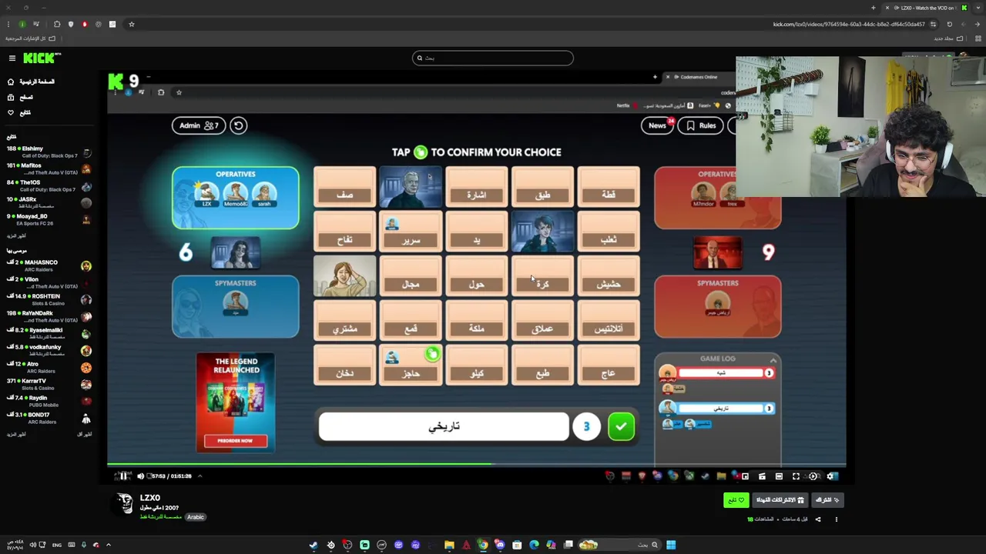Select the word card دخان
Image resolution: width=986 pixels, height=554 pixels.
(344, 365)
